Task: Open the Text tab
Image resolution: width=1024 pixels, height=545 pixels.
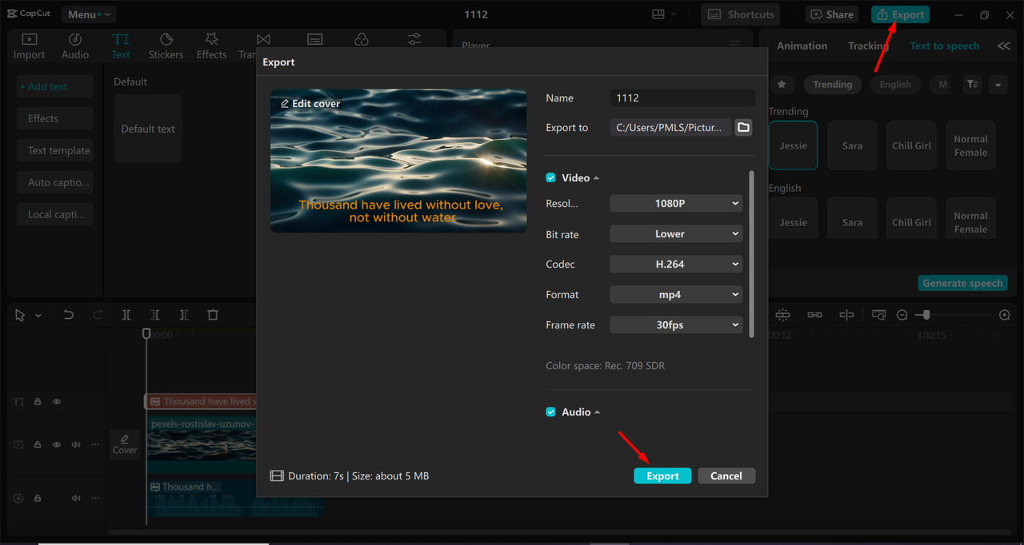Action: point(121,46)
